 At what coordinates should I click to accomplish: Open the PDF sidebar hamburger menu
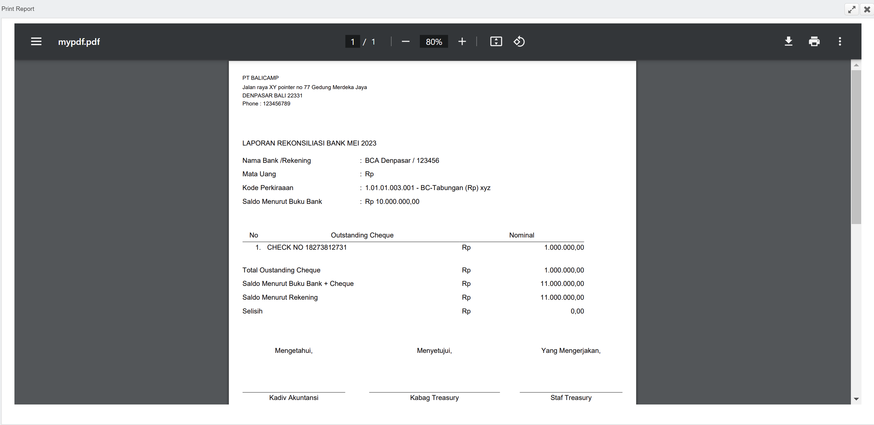point(36,41)
